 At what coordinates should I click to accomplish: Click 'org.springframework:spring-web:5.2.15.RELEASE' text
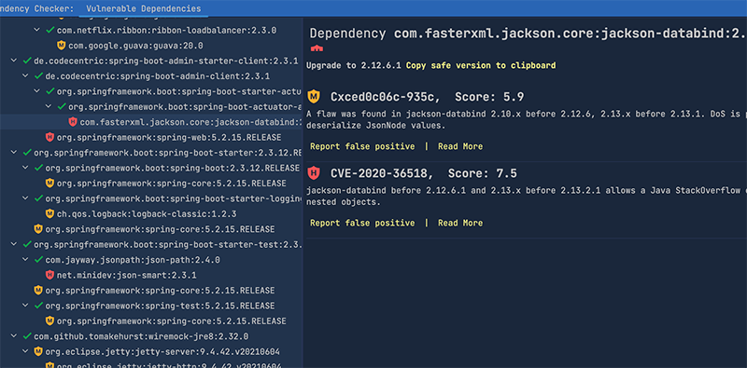pos(169,137)
